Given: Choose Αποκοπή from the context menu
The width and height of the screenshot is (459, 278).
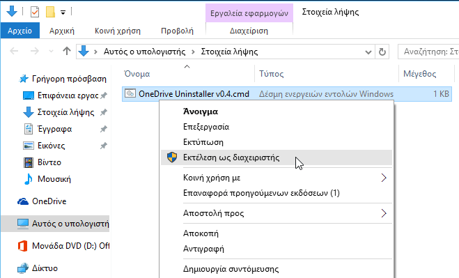Looking at the screenshot, I should pos(277,233).
